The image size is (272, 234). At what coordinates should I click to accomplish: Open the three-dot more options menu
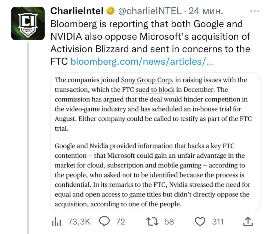coord(255,11)
